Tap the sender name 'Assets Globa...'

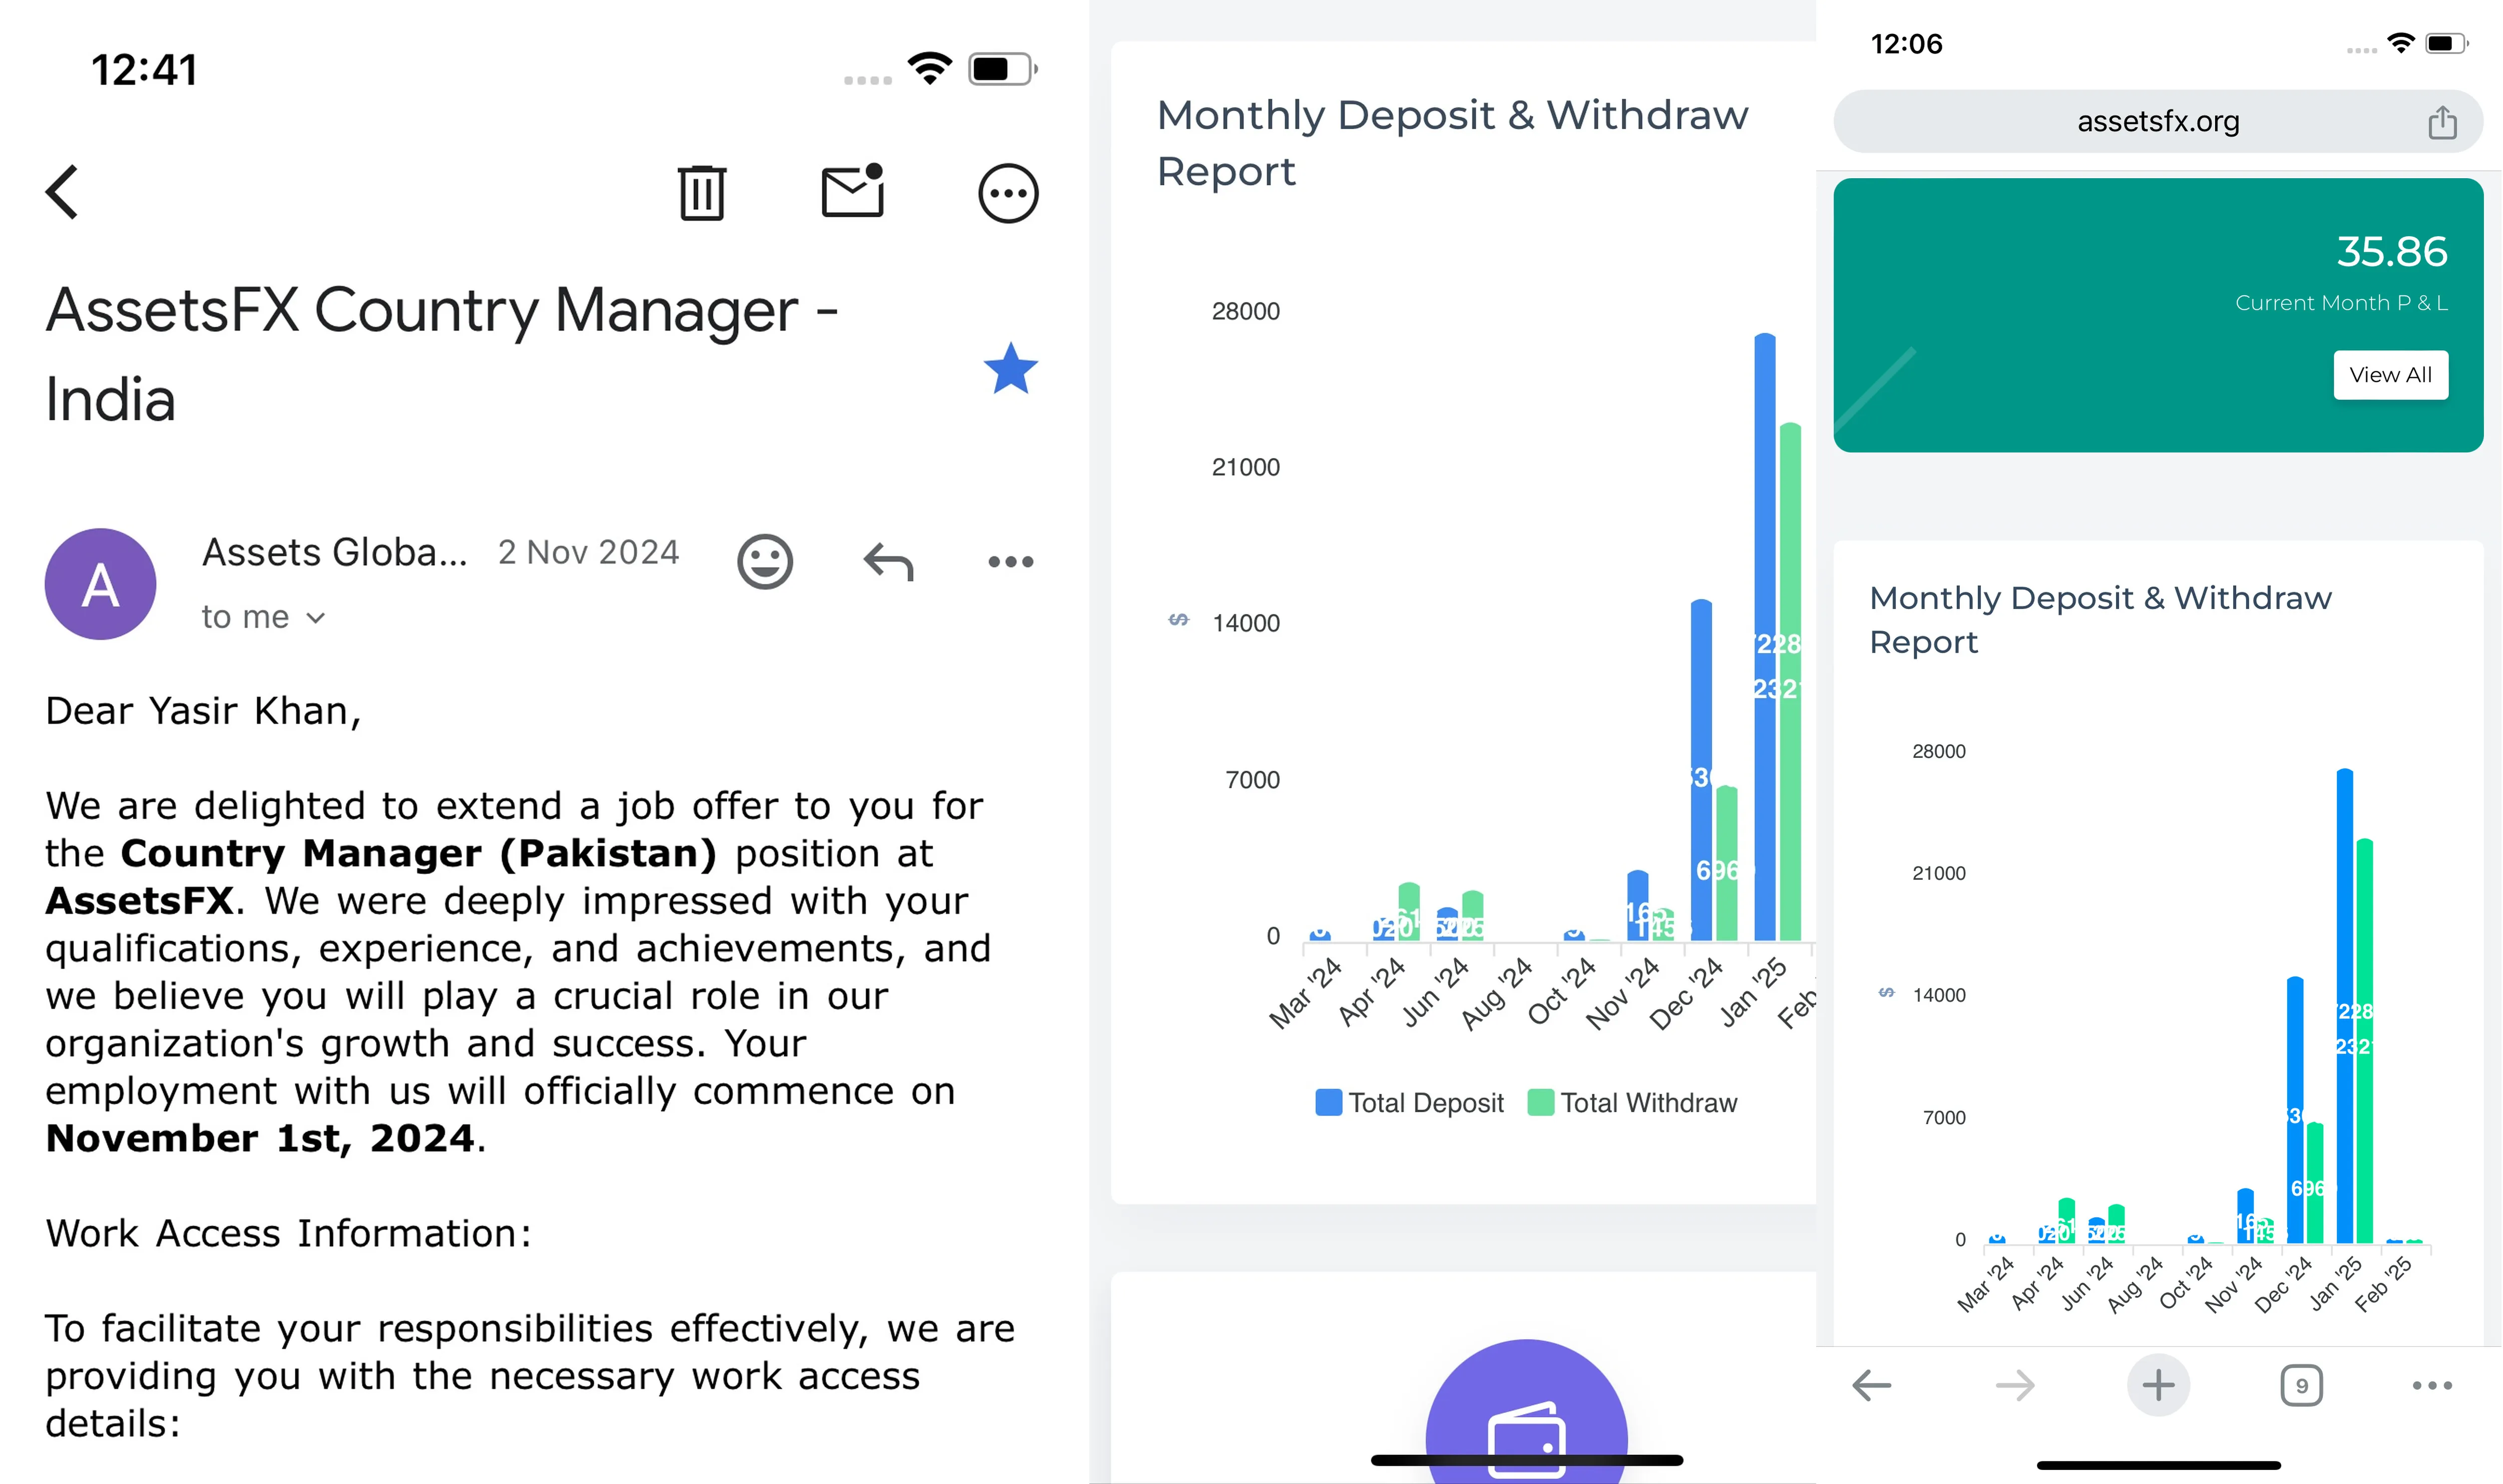pos(335,552)
